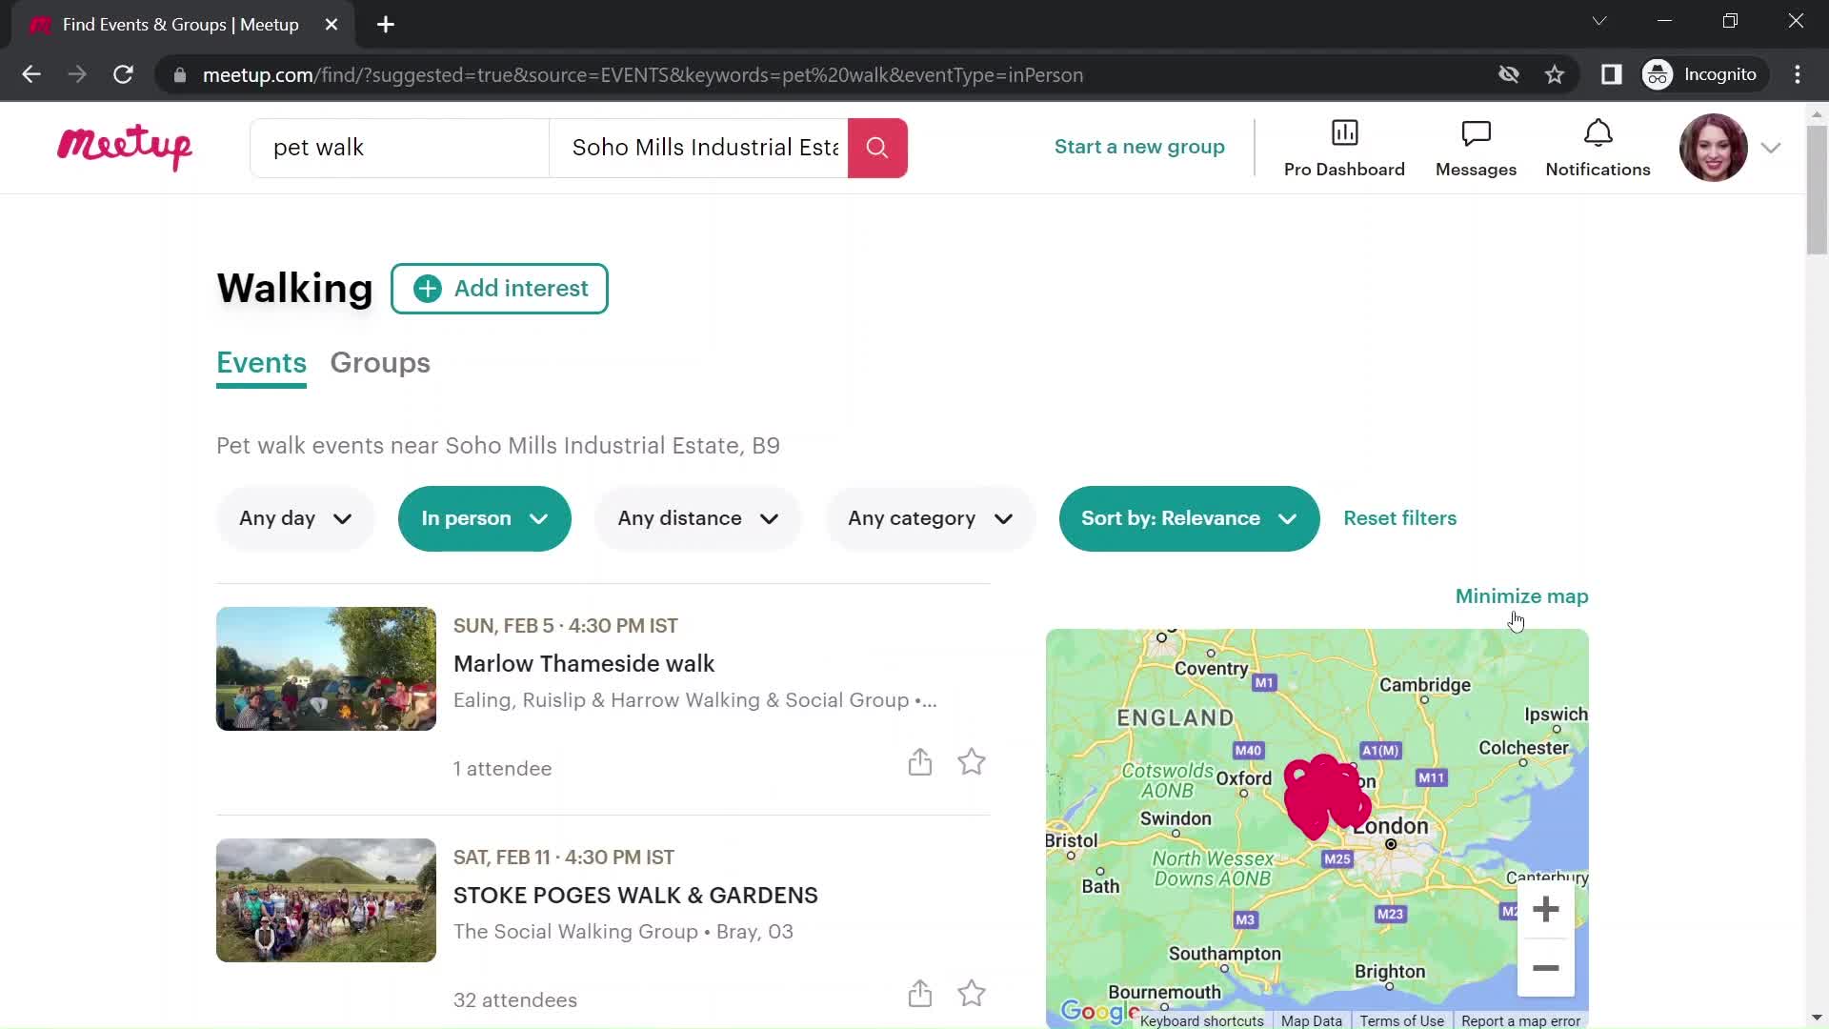Click Report a map error

tap(1520, 1020)
